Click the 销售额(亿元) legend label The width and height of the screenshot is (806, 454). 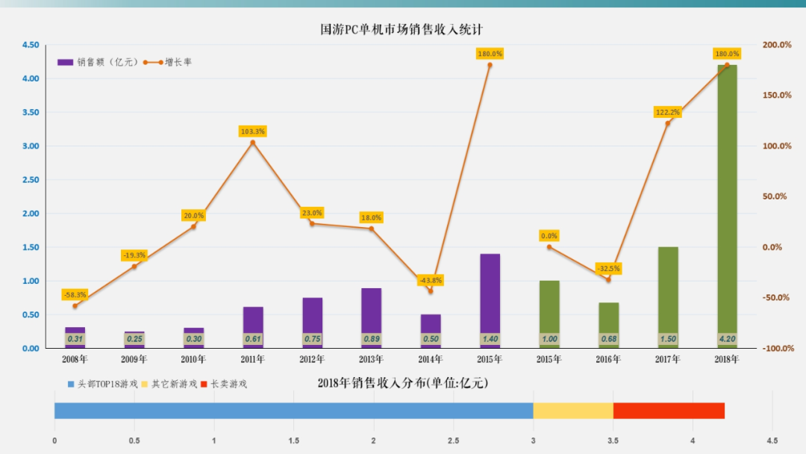[x=107, y=62]
